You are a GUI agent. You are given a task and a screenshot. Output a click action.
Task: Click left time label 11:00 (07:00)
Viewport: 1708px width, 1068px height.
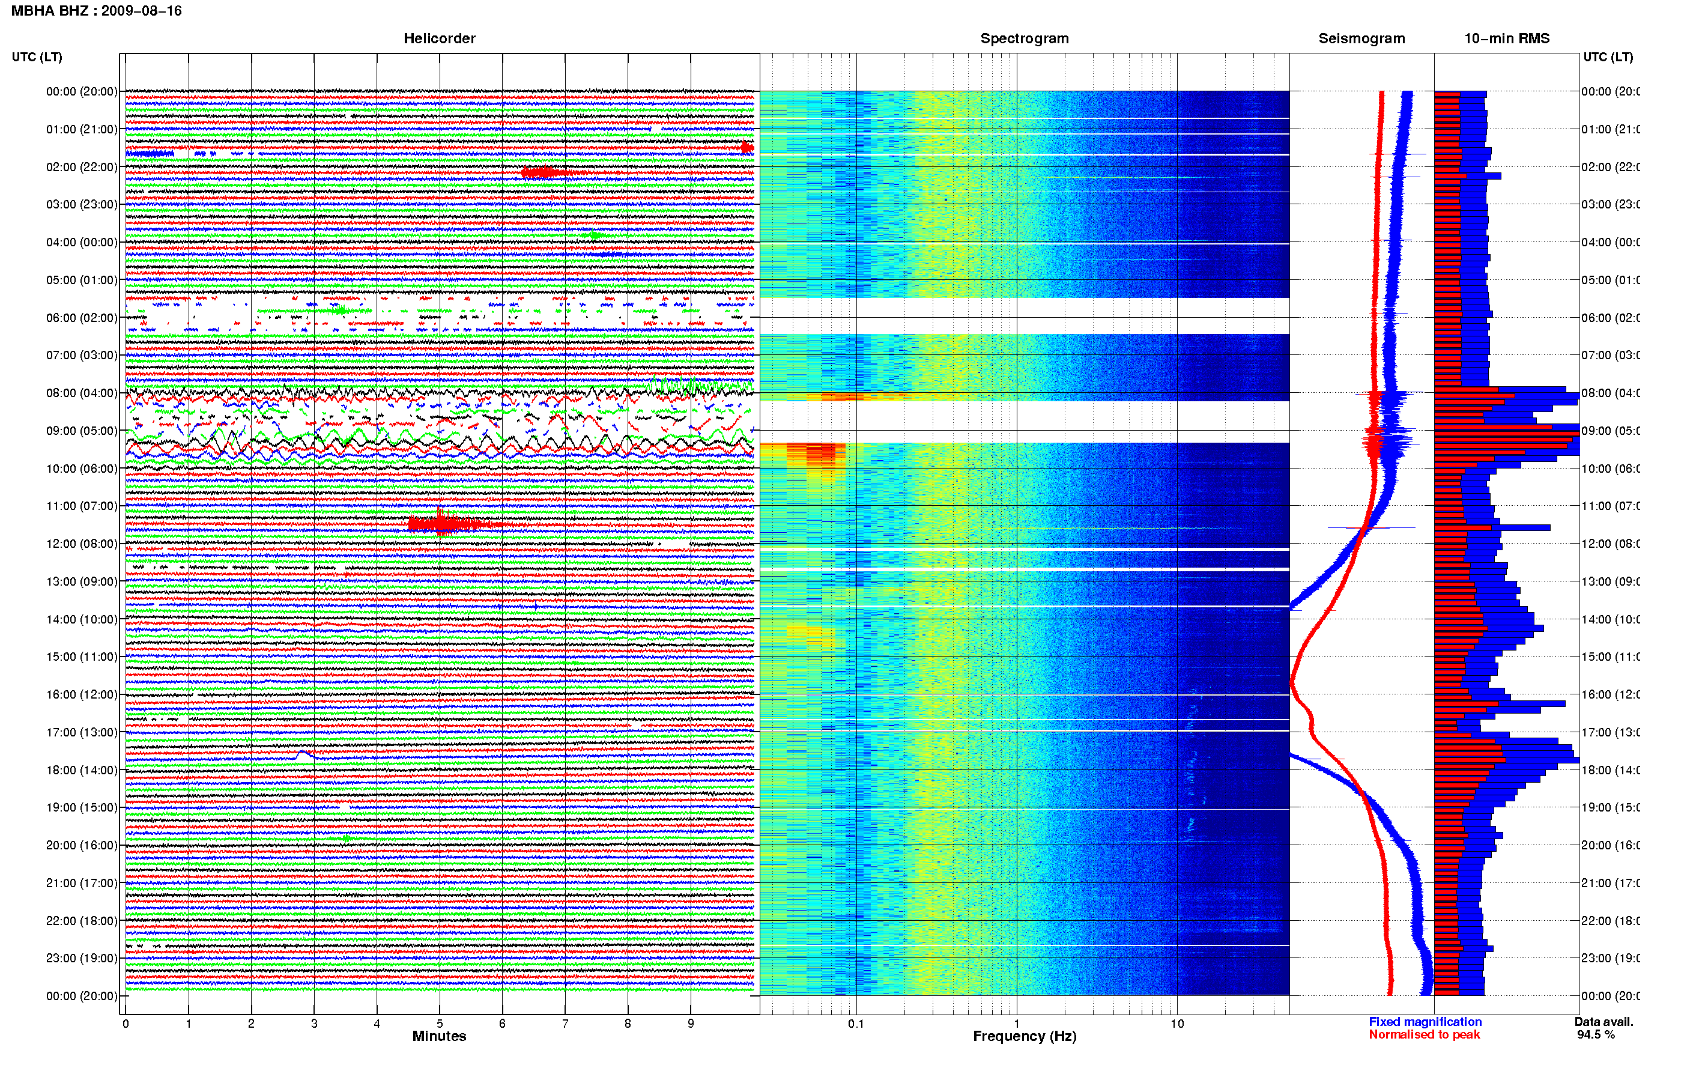pos(82,506)
